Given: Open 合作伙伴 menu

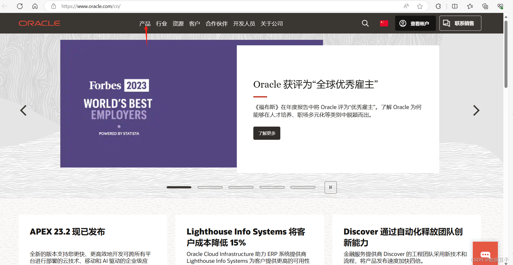Looking at the screenshot, I should pyautogui.click(x=216, y=24).
